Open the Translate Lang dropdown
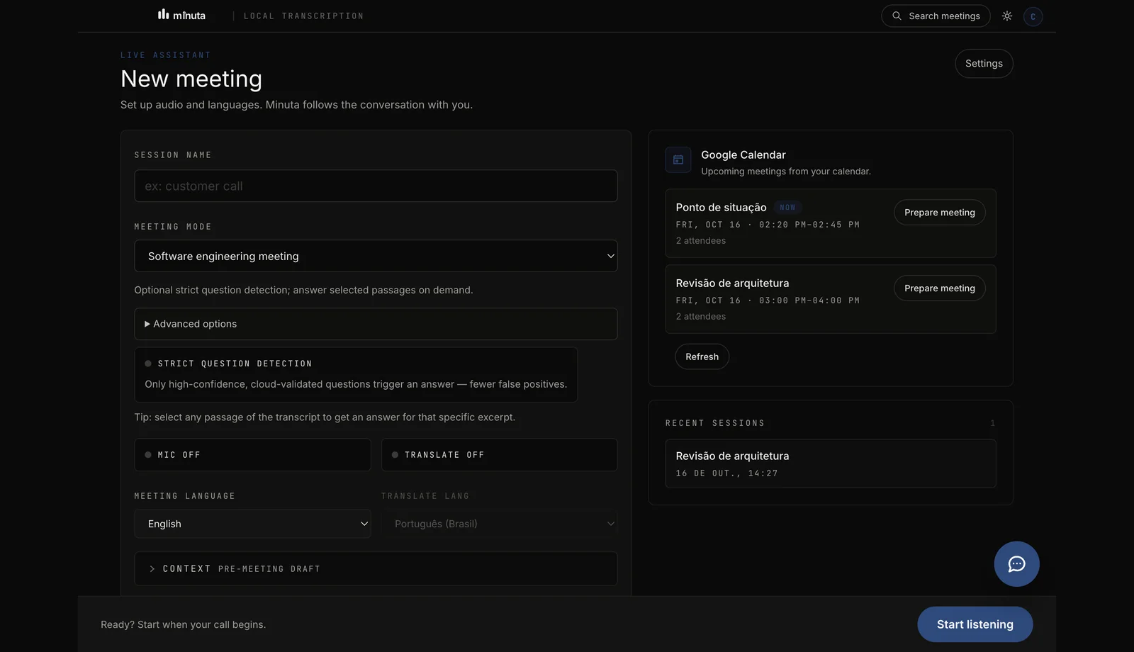This screenshot has width=1134, height=652. click(x=499, y=524)
